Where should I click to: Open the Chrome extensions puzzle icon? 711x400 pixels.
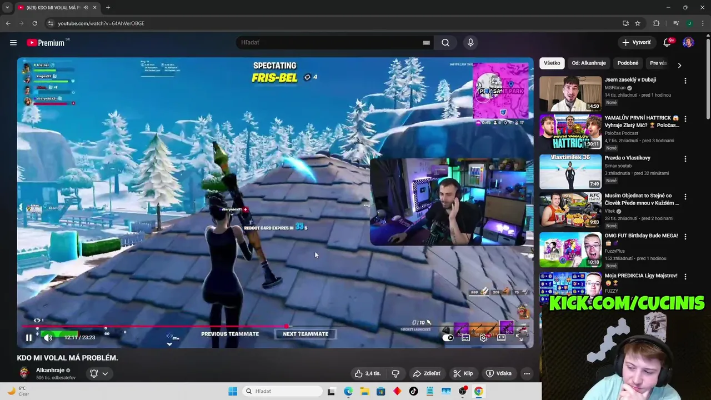tap(657, 23)
